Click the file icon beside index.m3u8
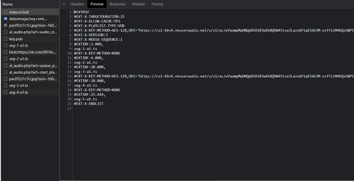 click(x=6, y=12)
